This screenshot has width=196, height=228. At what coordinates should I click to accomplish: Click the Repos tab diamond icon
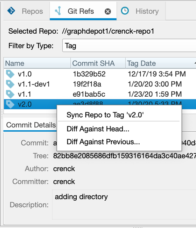pyautogui.click(x=11, y=11)
